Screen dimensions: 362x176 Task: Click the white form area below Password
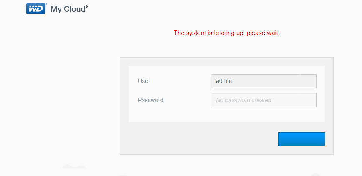[x=226, y=115]
